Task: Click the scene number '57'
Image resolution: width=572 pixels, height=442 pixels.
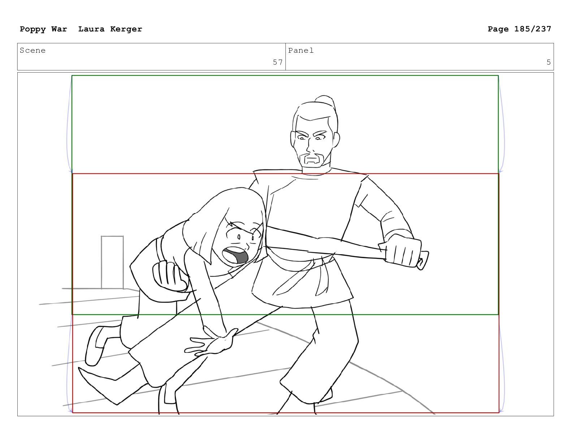Action: coord(277,62)
